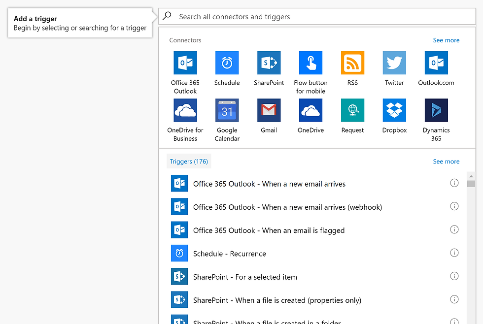Show info for new email arrives (webhook)

point(454,206)
